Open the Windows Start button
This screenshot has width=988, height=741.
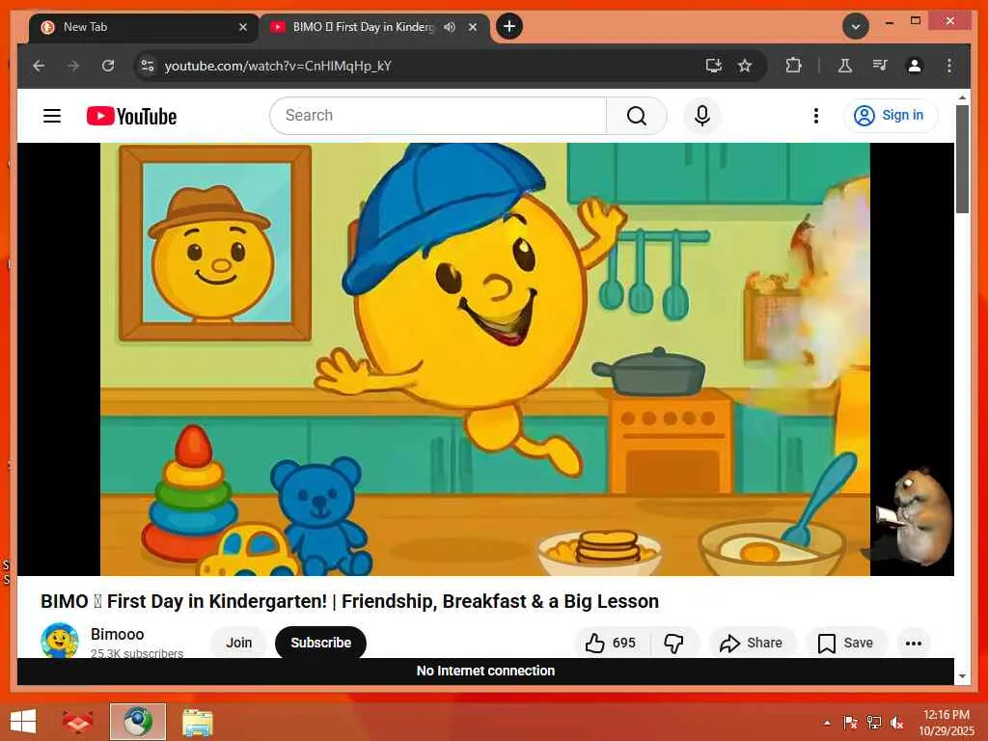point(23,722)
